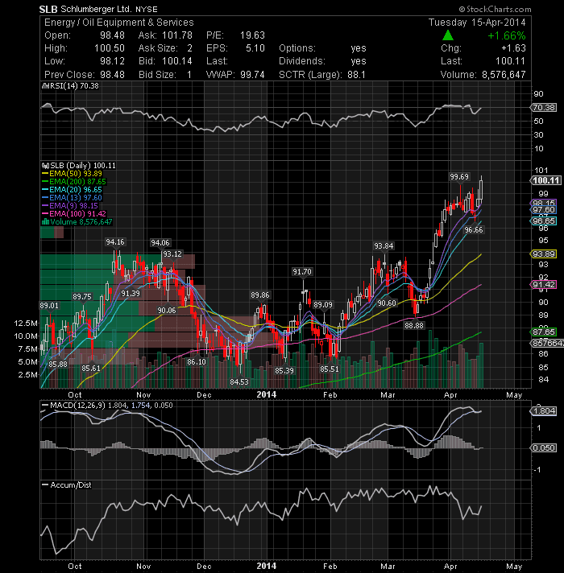Click the 84.53 December low annotation

click(x=239, y=382)
